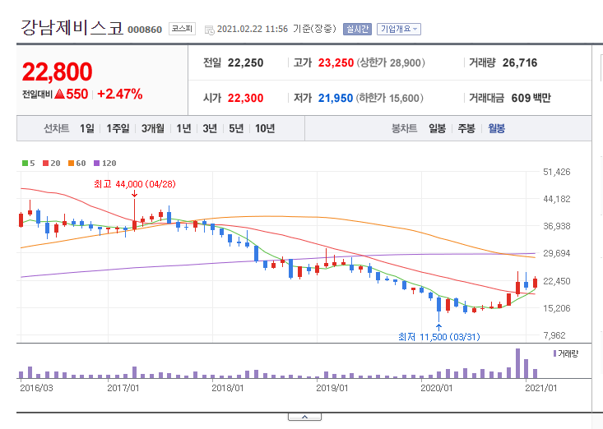This screenshot has height=429, width=603.
Task: Click the stock name 강남제비스코
Action: [x=72, y=28]
